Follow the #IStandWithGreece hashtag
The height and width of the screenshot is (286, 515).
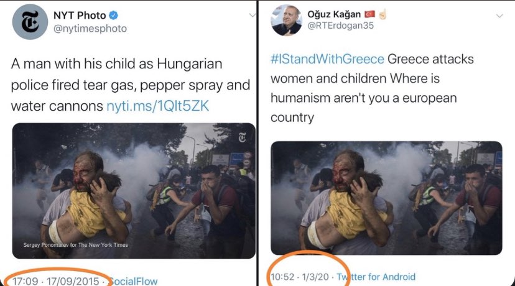click(327, 59)
